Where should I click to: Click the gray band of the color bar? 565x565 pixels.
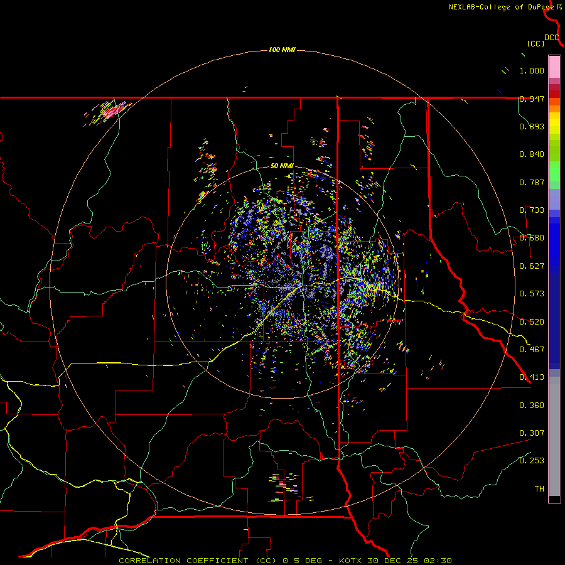coord(554,436)
